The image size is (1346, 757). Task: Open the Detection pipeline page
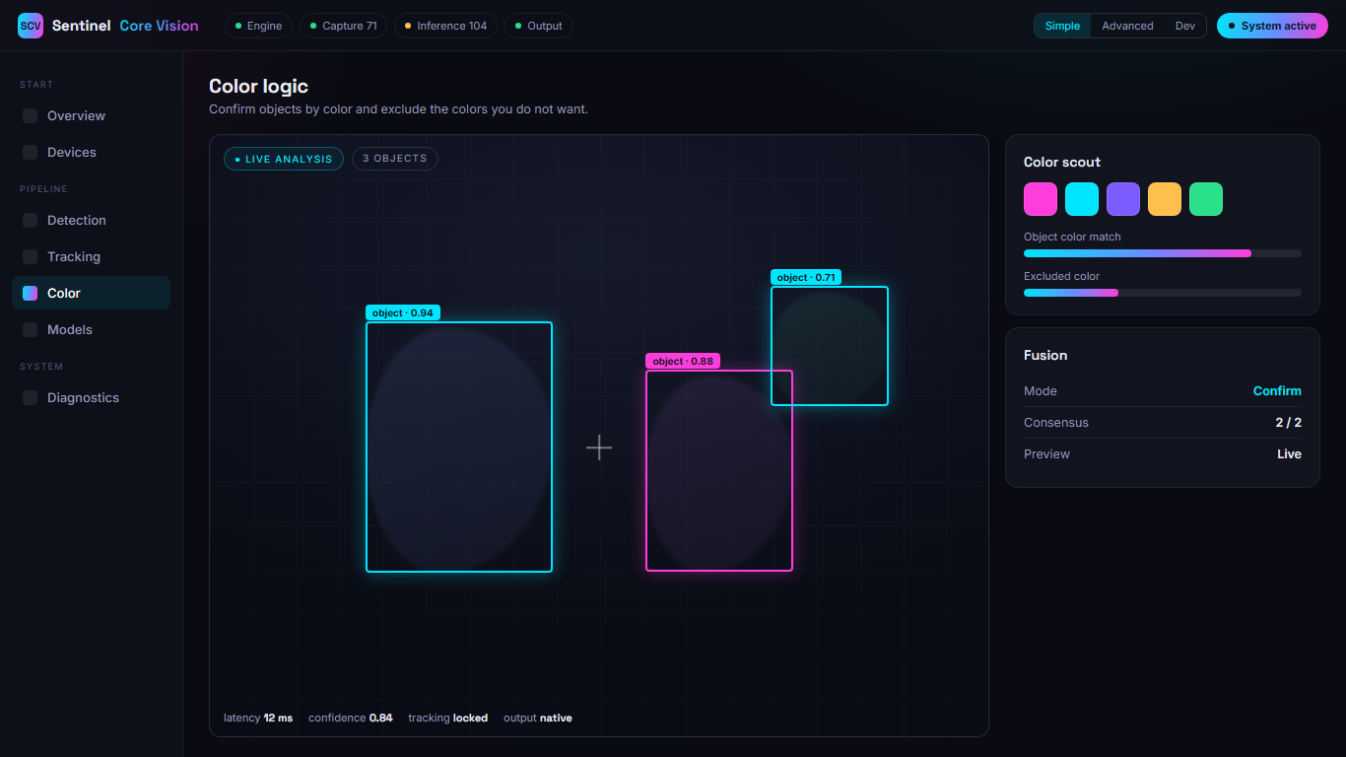pyautogui.click(x=91, y=220)
